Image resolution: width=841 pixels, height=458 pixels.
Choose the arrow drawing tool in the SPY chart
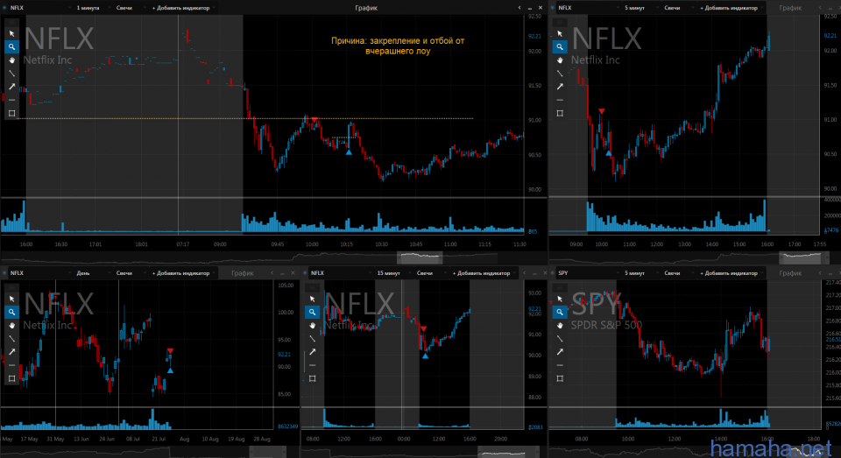[560, 352]
